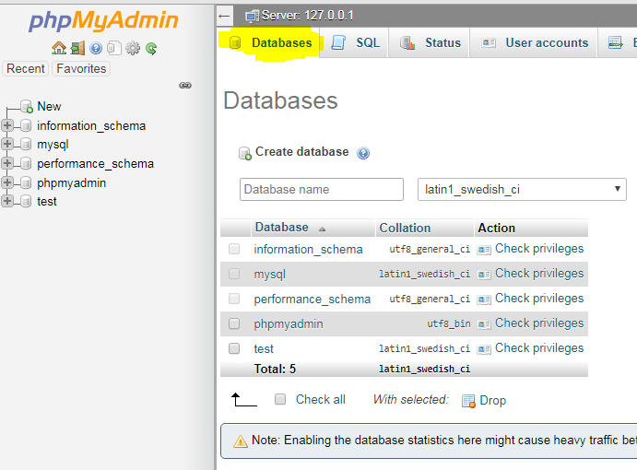637x470 pixels.
Task: Open navigation panel settings gear icon
Action: (x=133, y=48)
